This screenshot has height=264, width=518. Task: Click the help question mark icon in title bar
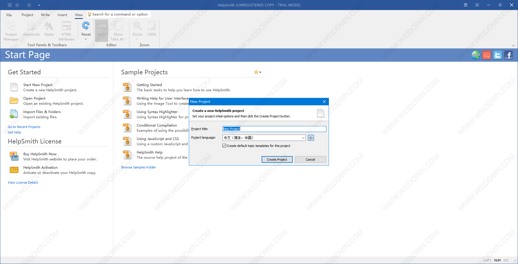466,5
